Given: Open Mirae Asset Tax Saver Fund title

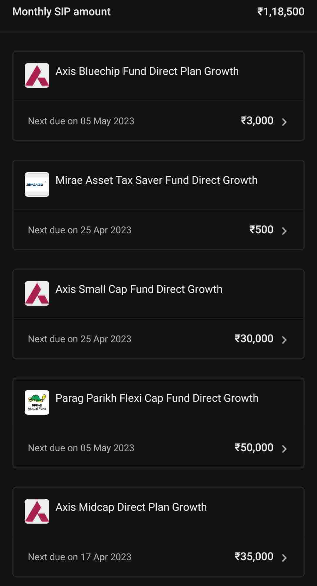Looking at the screenshot, I should pyautogui.click(x=156, y=180).
